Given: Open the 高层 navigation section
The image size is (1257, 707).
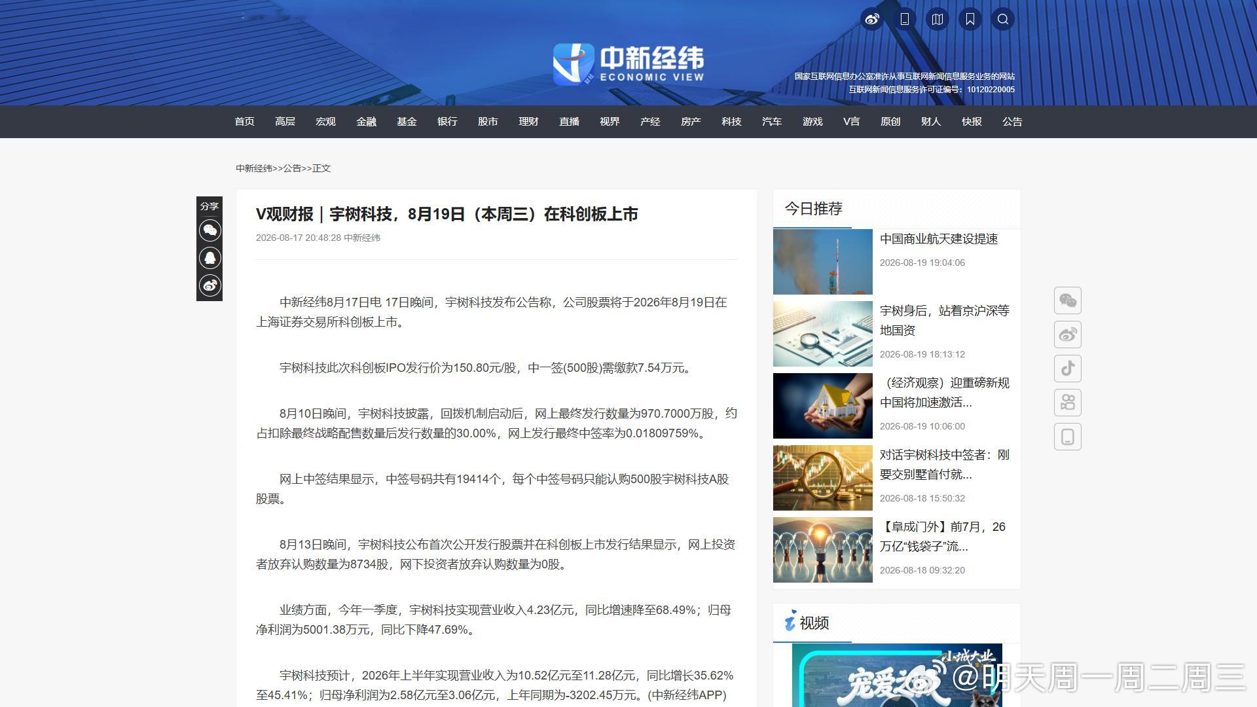Looking at the screenshot, I should coord(285,122).
